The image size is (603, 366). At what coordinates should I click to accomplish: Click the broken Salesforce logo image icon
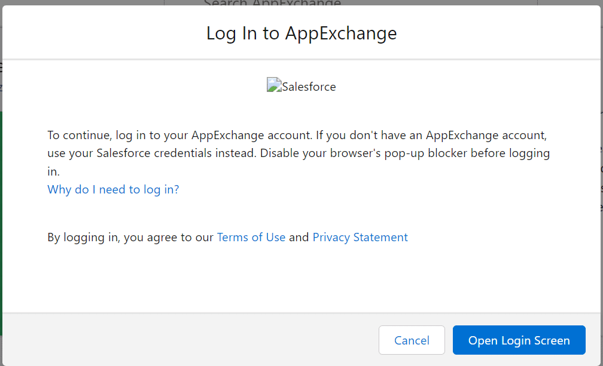click(x=274, y=85)
